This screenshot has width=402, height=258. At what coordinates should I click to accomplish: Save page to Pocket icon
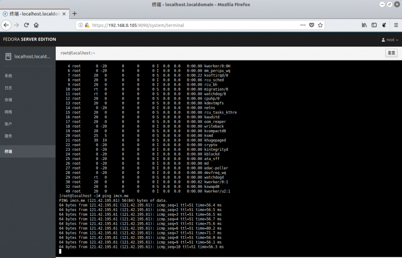(x=311, y=25)
